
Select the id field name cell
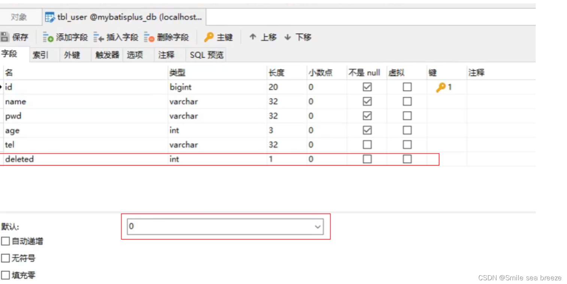coord(85,87)
